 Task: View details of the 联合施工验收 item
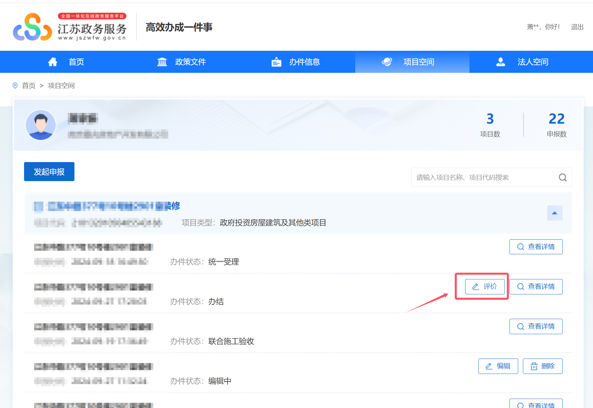point(536,326)
